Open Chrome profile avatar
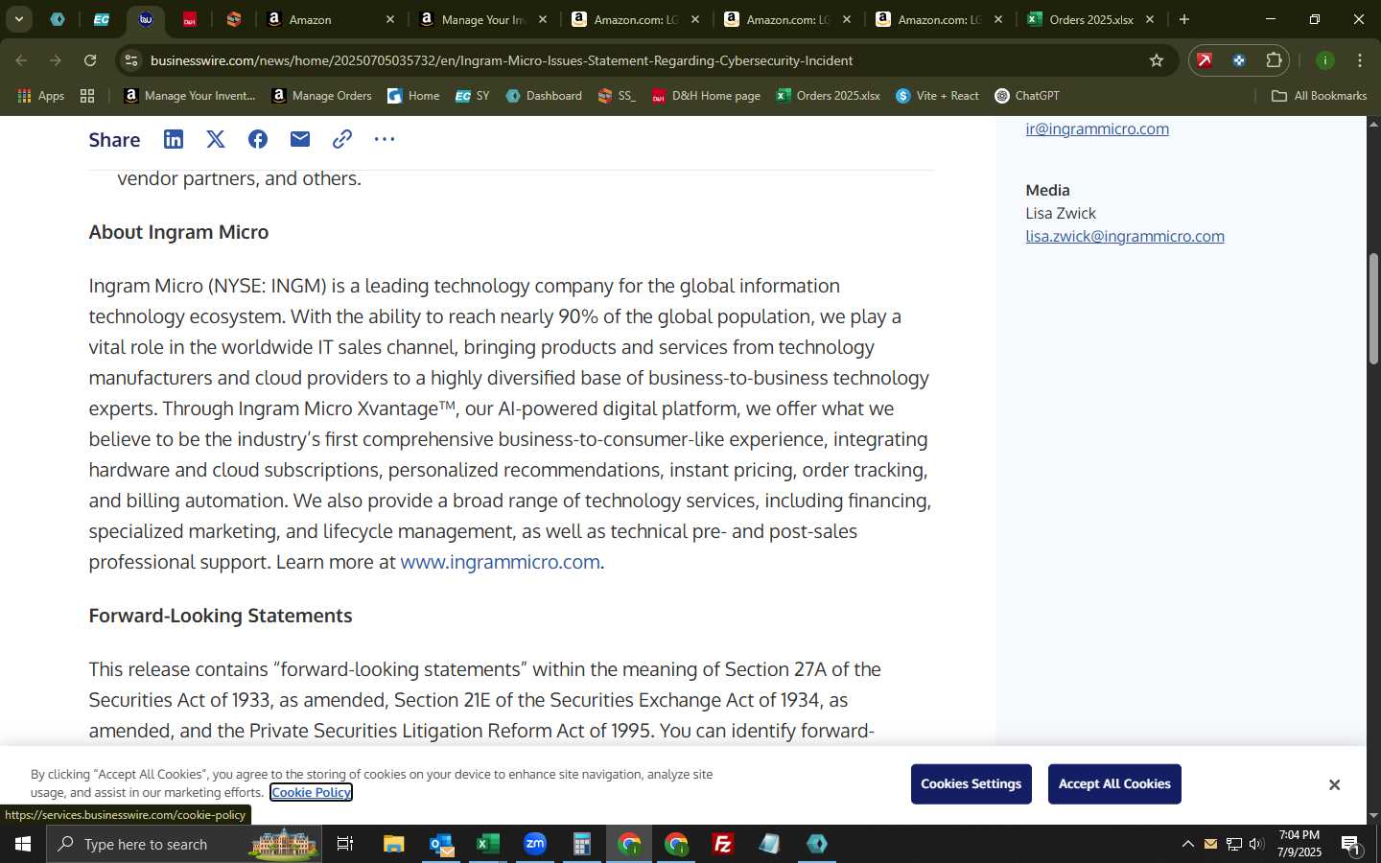The image size is (1381, 863). tap(1325, 60)
